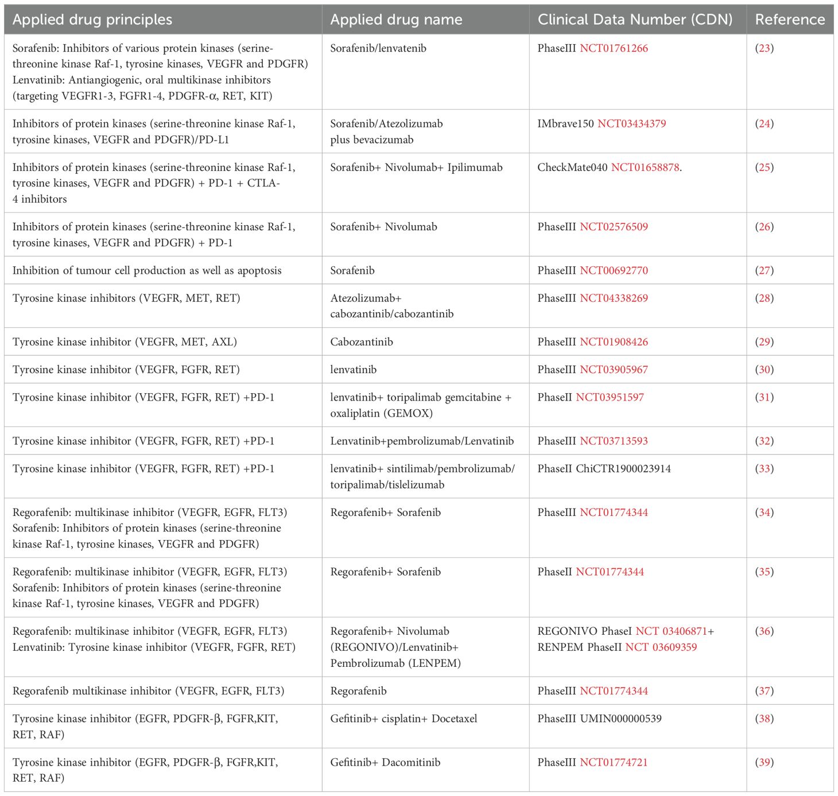Open REGONIVO trial link NCT 03406871
This screenshot has height=796, width=838.
pos(671,631)
